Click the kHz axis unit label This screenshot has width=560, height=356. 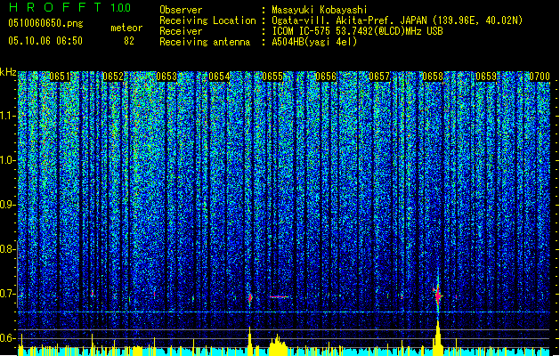(x=8, y=72)
